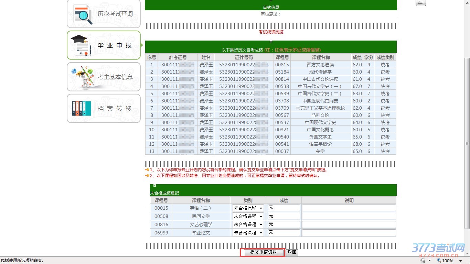Click the page vertical scrollbar thumb

tap(467, 143)
